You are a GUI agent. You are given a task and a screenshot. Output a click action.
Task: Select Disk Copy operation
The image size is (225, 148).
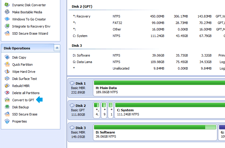click(19, 57)
